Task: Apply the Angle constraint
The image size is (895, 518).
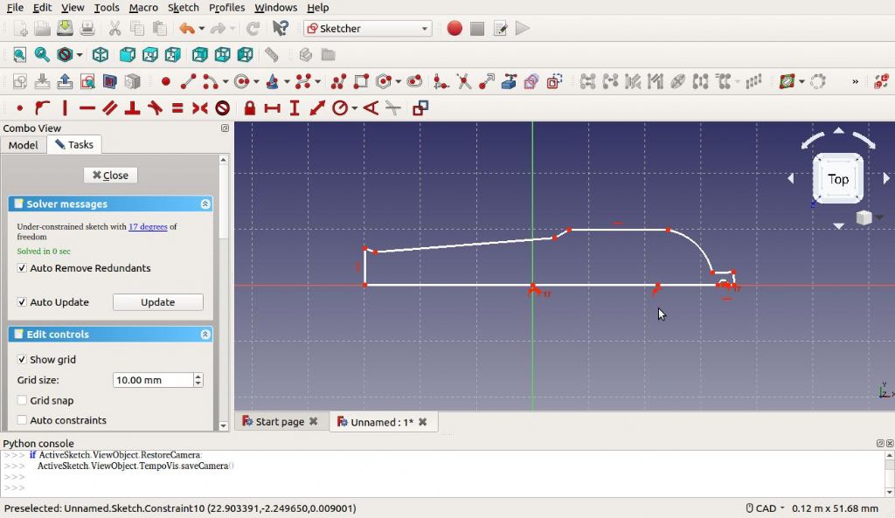Action: (371, 107)
